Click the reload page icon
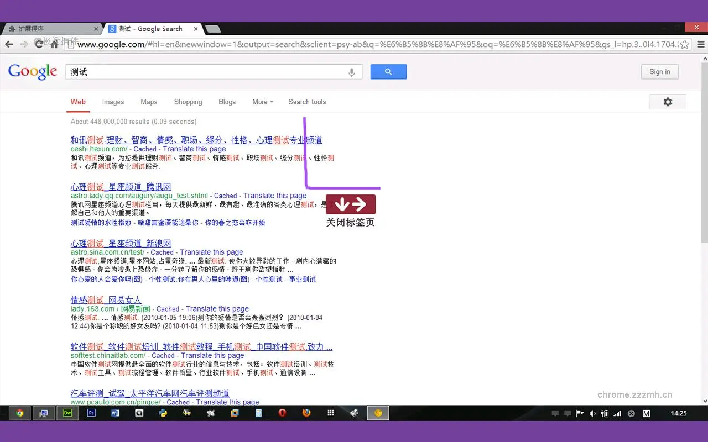The image size is (708, 442). tap(39, 44)
